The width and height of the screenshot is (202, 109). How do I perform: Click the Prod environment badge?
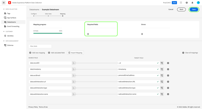(174, 3)
